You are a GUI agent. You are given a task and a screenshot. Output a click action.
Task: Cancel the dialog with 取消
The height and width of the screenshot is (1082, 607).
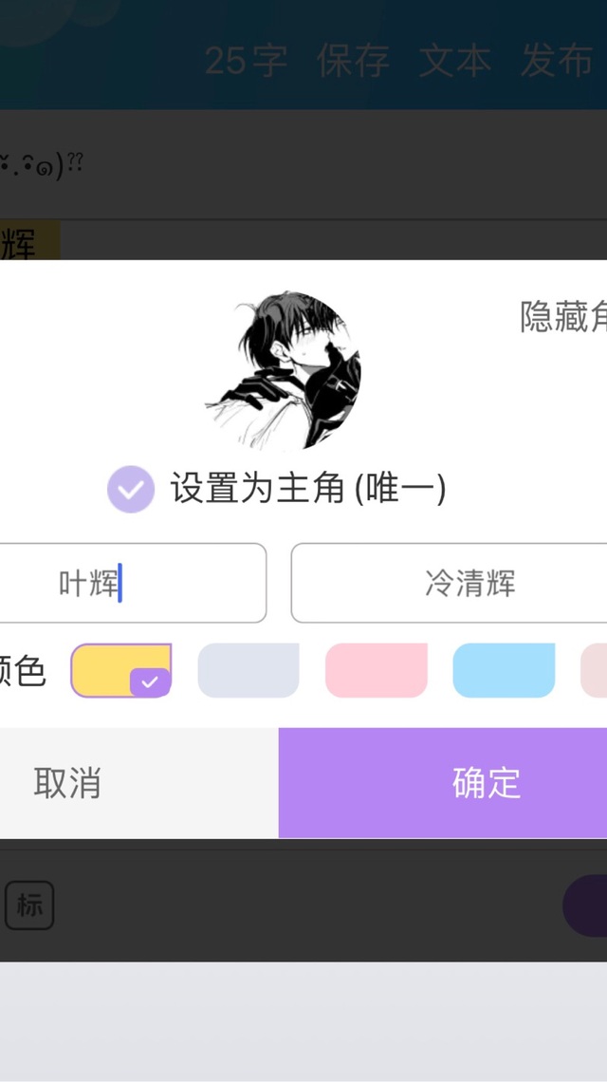point(138,782)
